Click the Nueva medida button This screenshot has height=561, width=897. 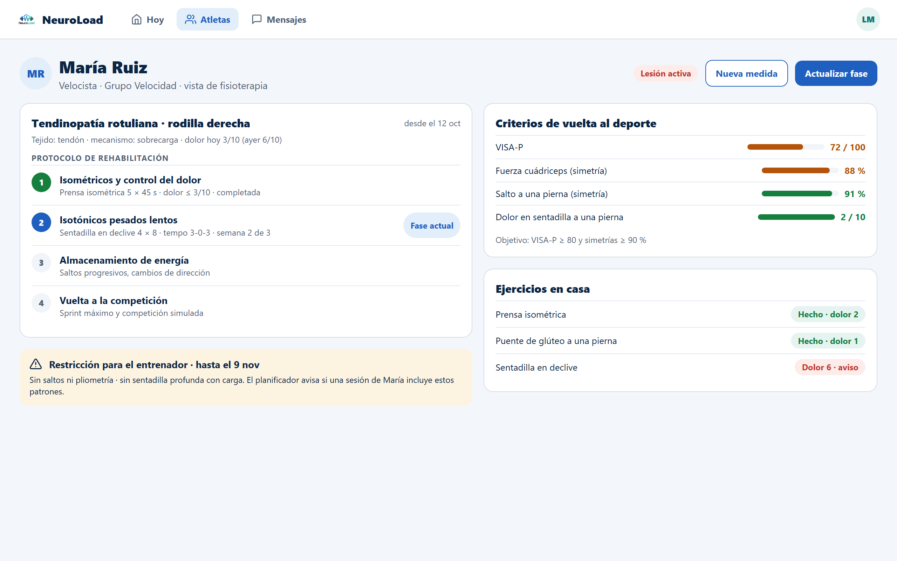[746, 74]
